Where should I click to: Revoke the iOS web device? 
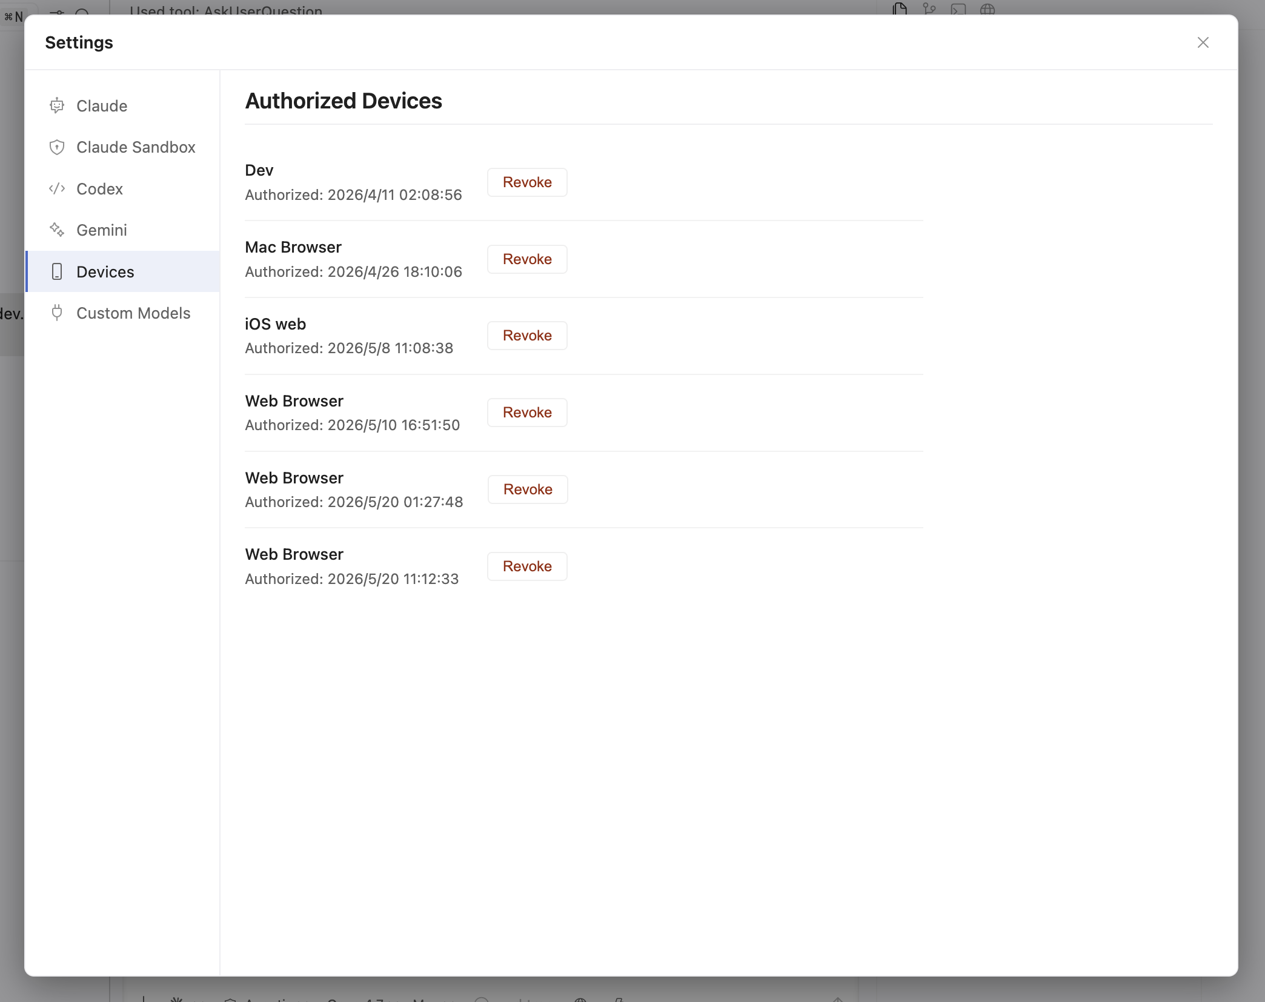527,336
